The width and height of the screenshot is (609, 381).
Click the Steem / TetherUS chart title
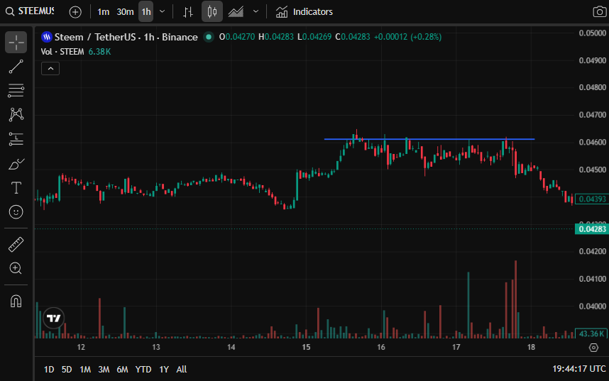point(126,38)
